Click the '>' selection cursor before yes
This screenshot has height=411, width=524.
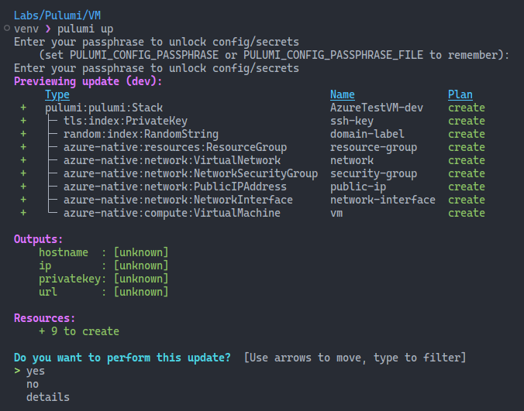point(17,371)
